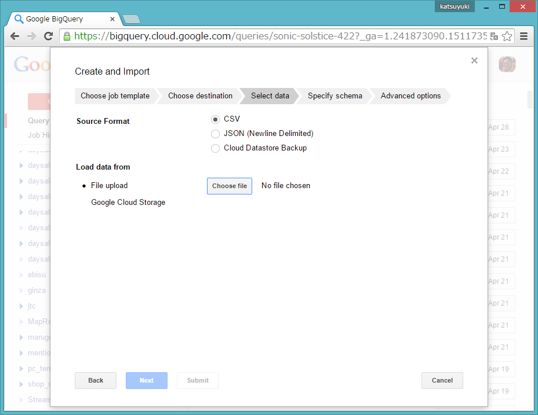
Task: Minimize the browser window
Action: pos(486,7)
